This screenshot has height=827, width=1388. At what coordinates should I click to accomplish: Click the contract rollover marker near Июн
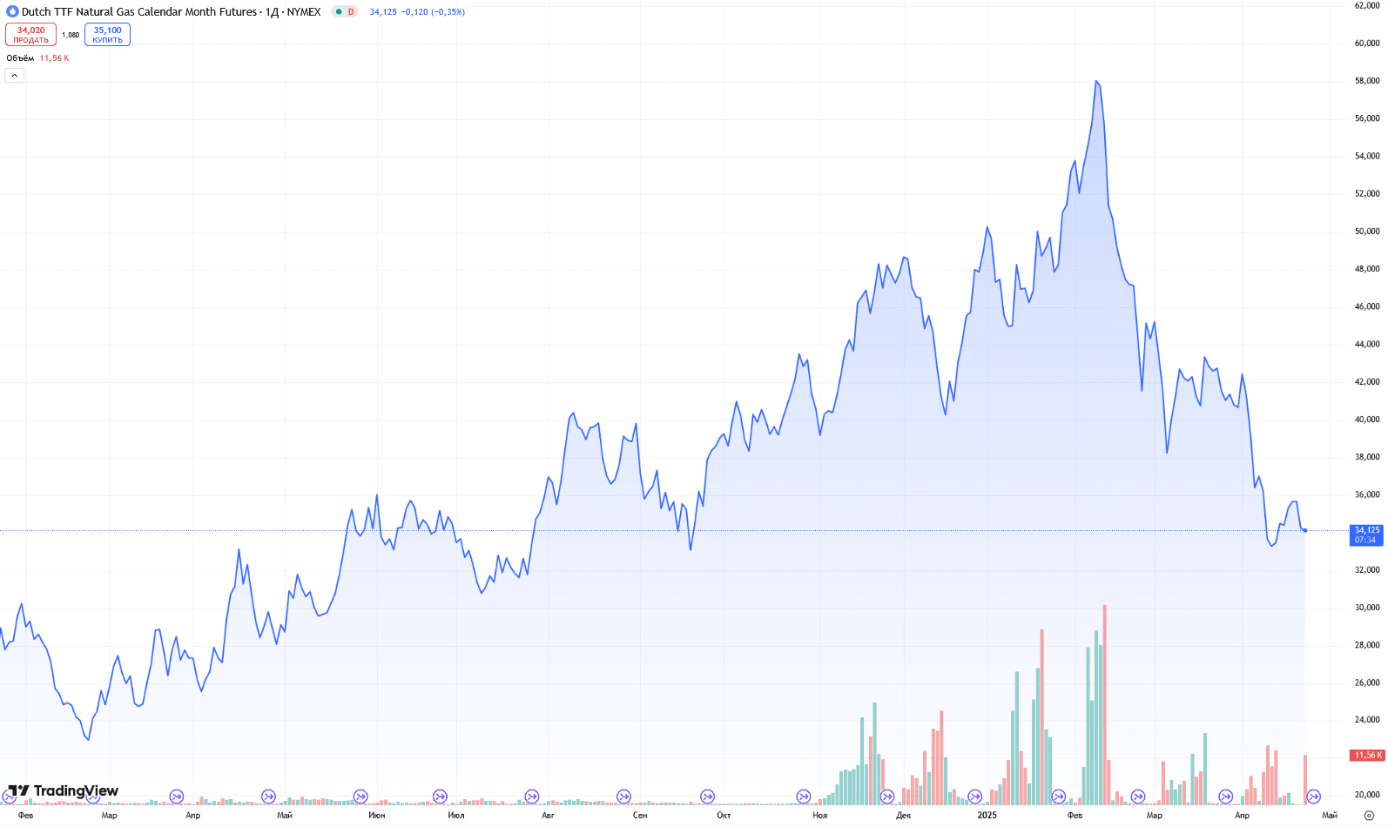click(360, 797)
